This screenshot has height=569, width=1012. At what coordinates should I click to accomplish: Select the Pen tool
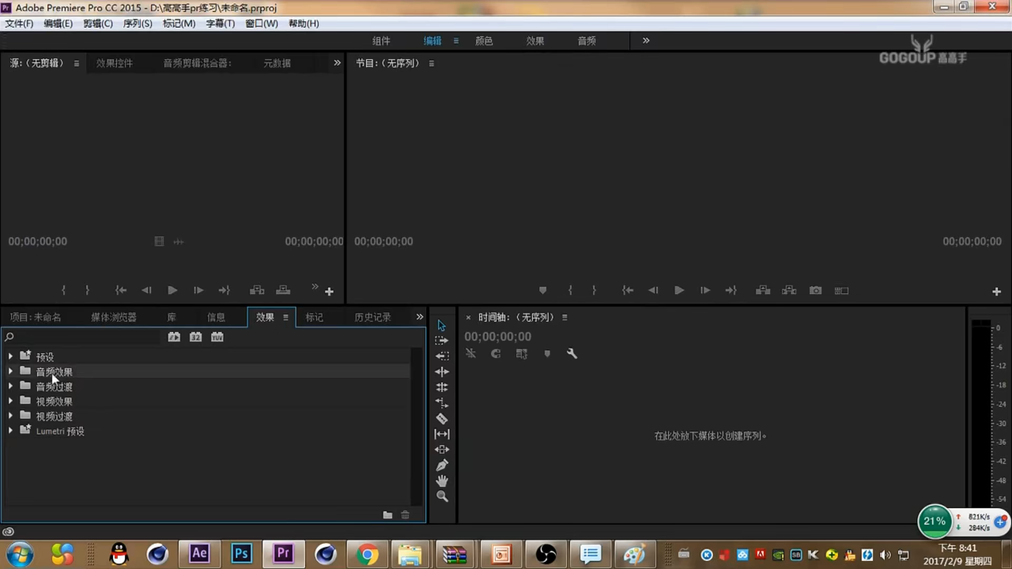442,465
